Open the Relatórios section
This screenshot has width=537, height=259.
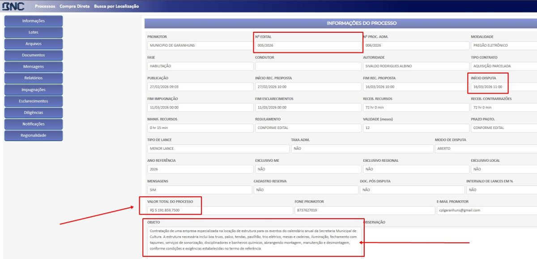click(34, 78)
